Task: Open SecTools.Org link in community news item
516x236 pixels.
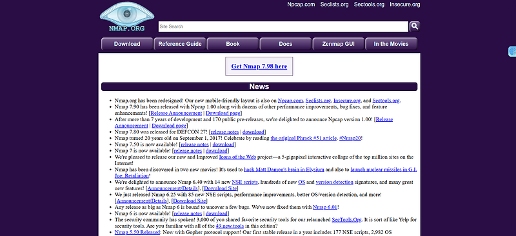Action: [x=347, y=219]
